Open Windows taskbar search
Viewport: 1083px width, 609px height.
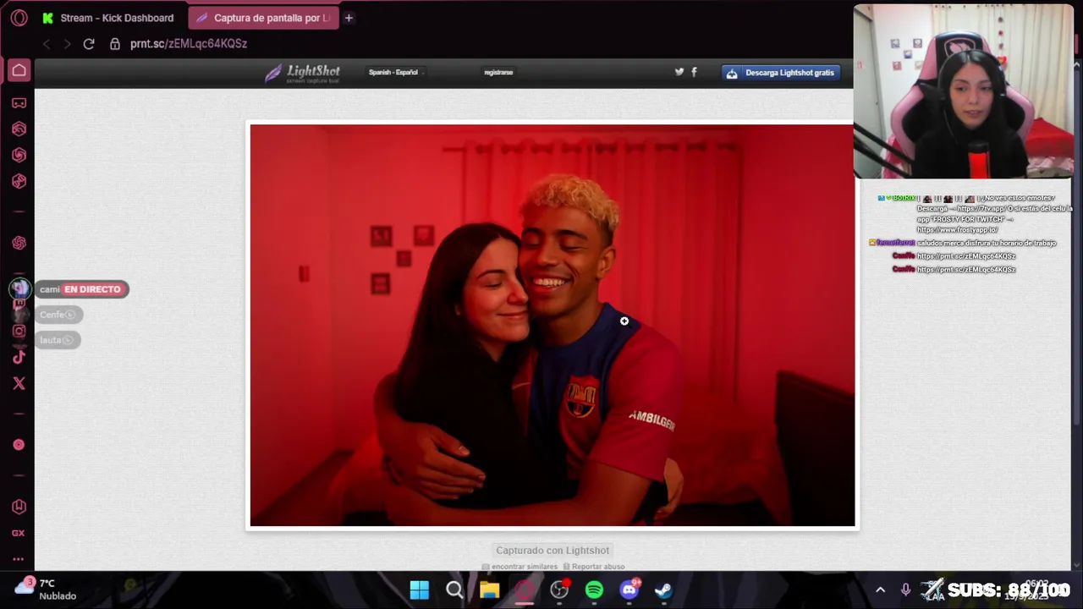click(454, 590)
